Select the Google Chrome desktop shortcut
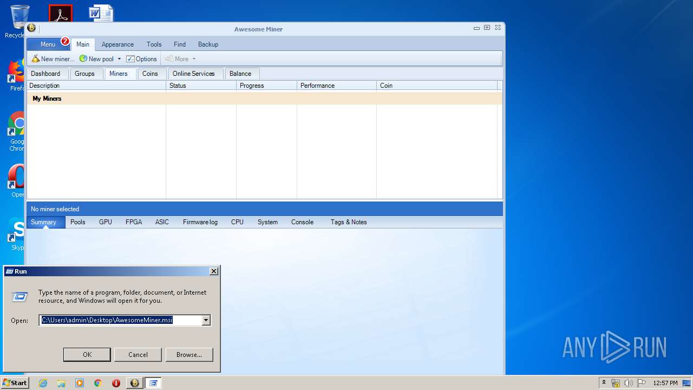 [17, 132]
